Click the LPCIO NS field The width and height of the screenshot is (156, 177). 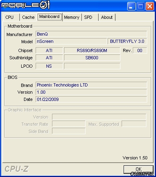[x=49, y=66]
